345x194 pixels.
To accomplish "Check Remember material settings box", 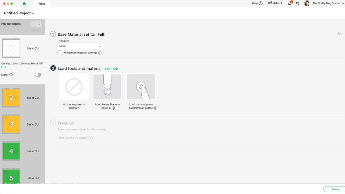I will point(60,53).
